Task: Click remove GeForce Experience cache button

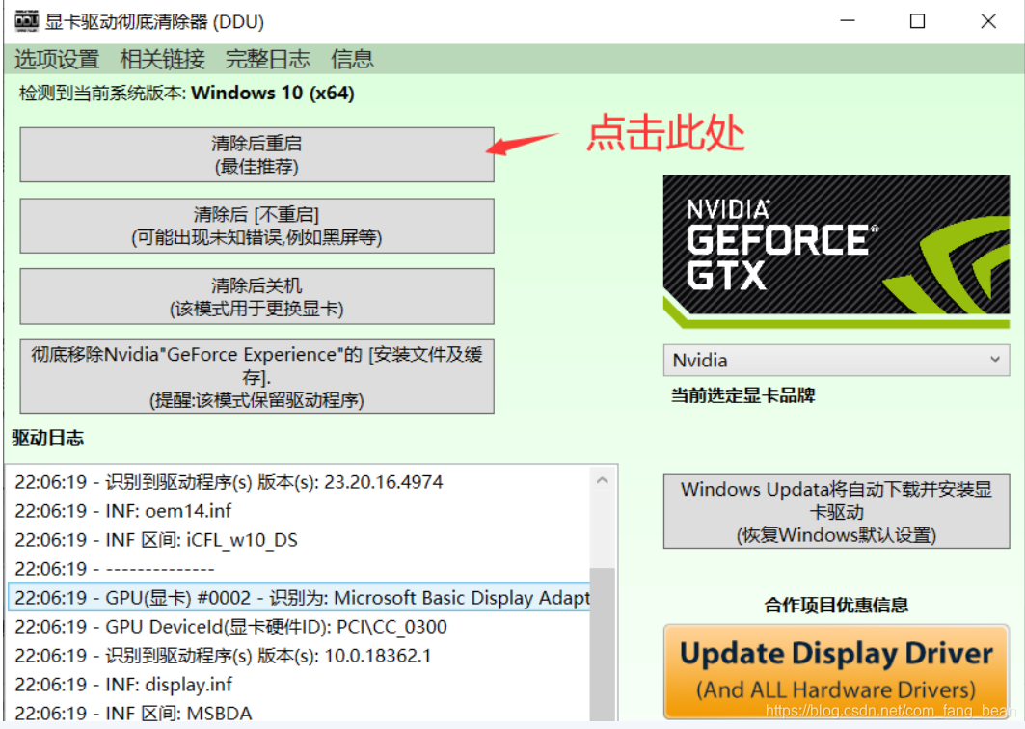Action: (256, 377)
